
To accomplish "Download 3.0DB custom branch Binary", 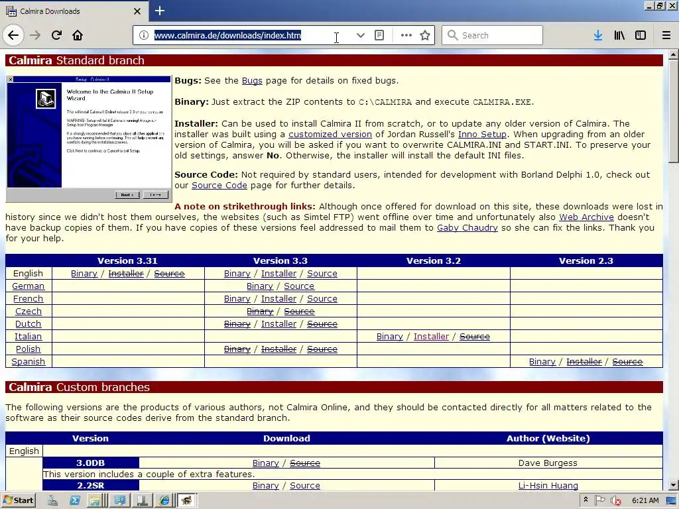I will pyautogui.click(x=265, y=463).
